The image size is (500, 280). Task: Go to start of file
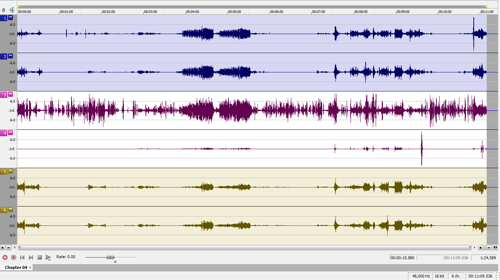pyautogui.click(x=22, y=257)
